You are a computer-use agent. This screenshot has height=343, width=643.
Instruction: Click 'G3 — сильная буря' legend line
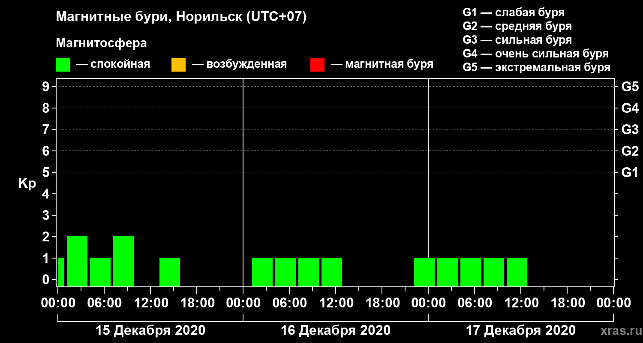pos(517,40)
